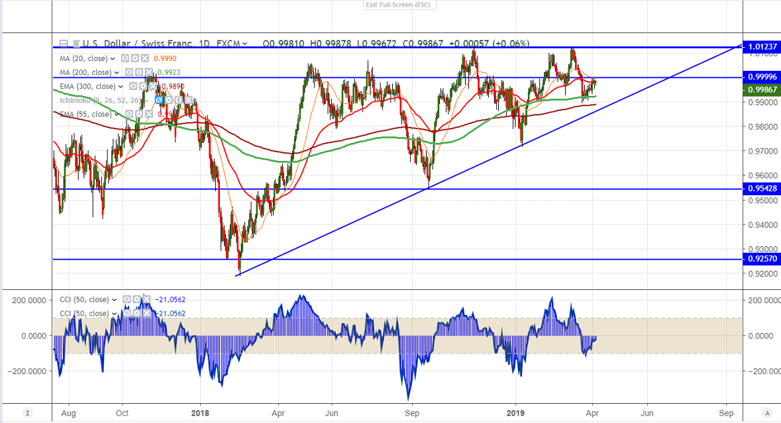Select the 0.99996 price line label

(762, 77)
